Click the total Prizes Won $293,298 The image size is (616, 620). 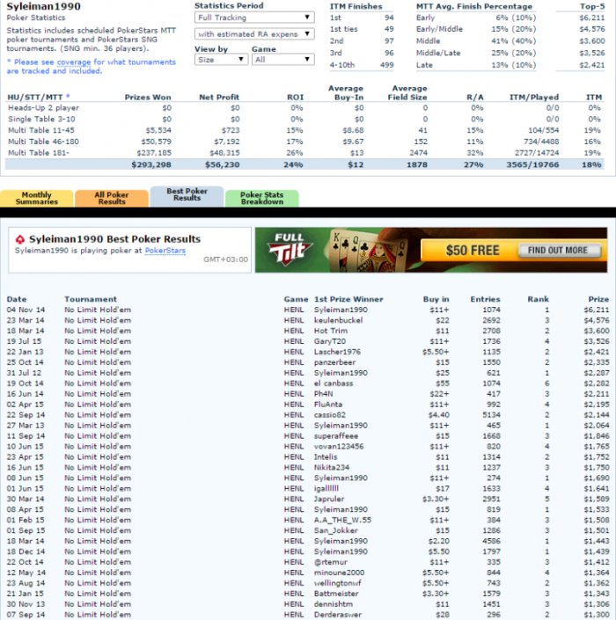[151, 164]
